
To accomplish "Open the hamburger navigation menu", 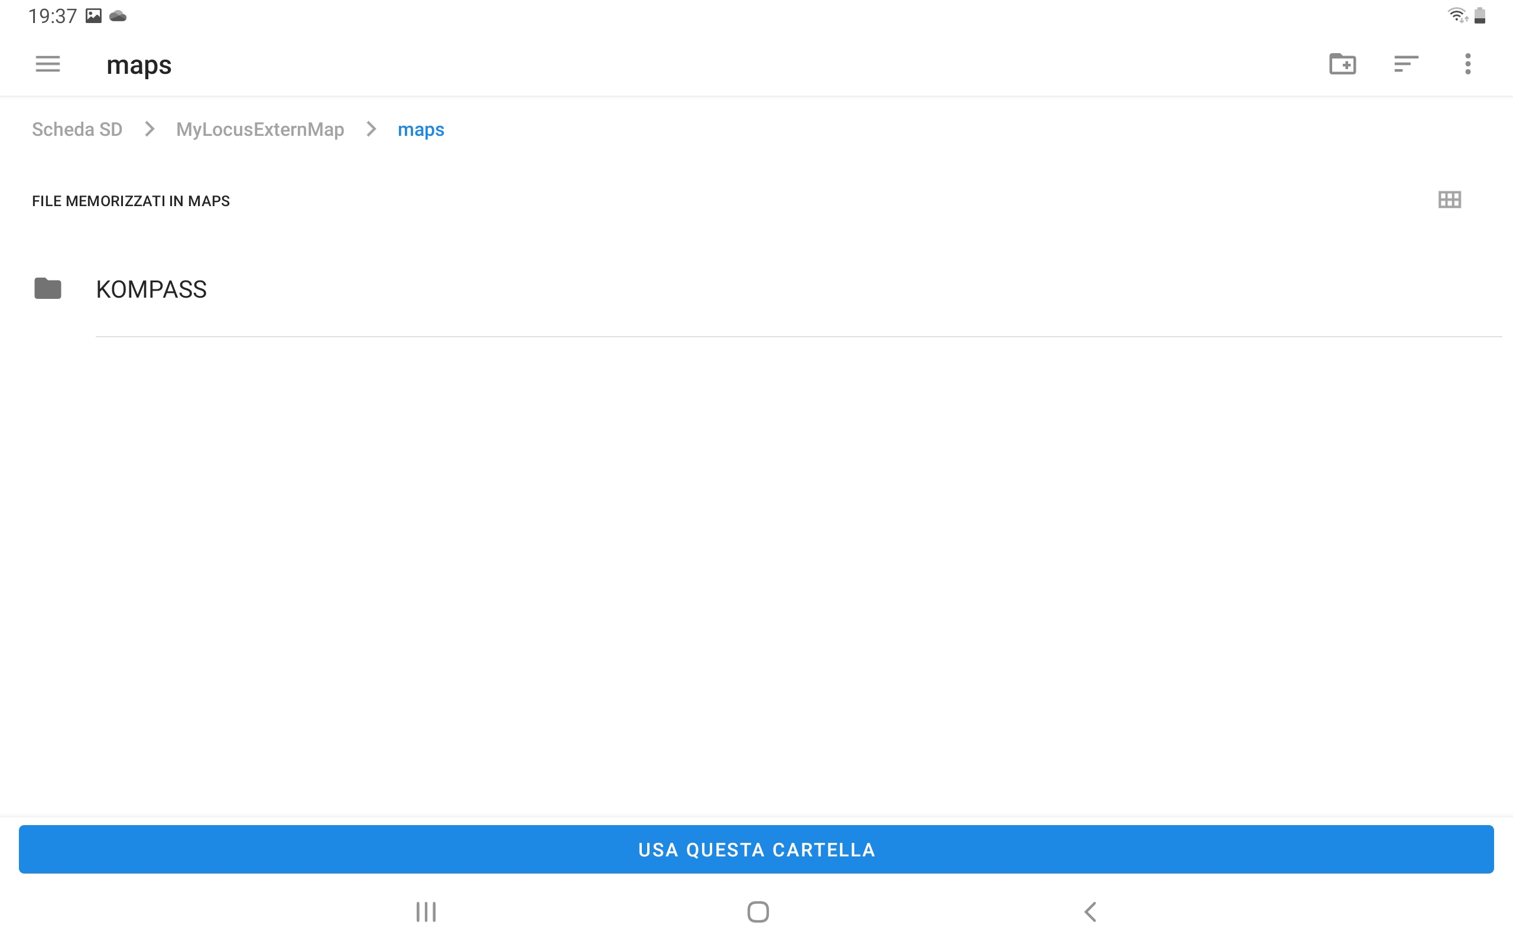I will (47, 64).
